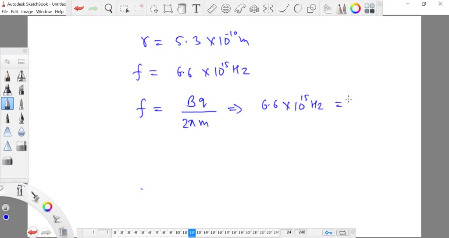Open the Window menu
The image size is (449, 238).
[44, 12]
